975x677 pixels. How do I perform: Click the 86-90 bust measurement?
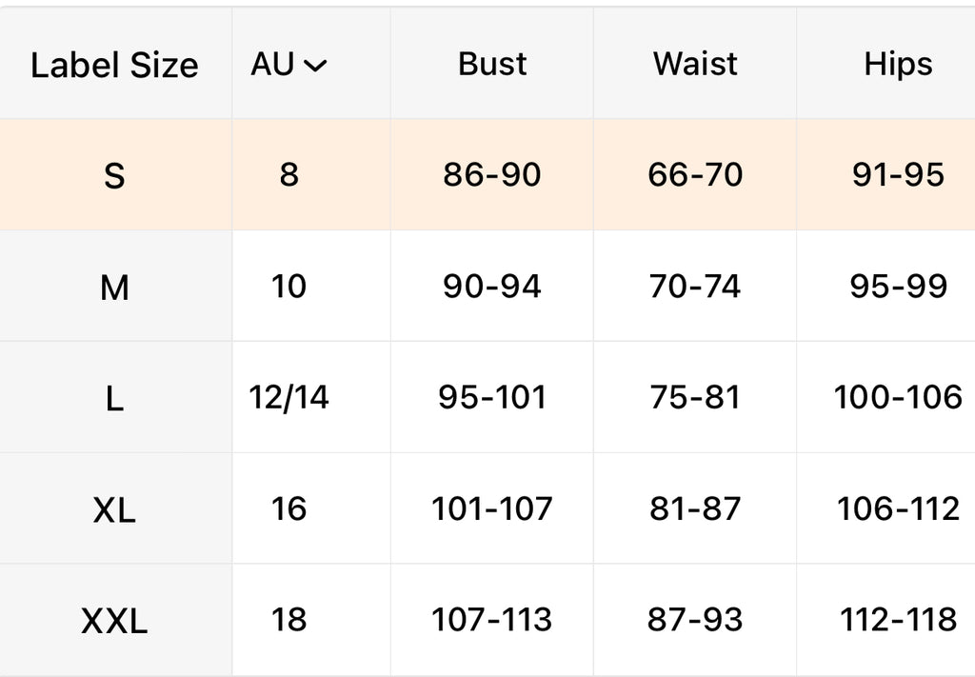point(492,175)
